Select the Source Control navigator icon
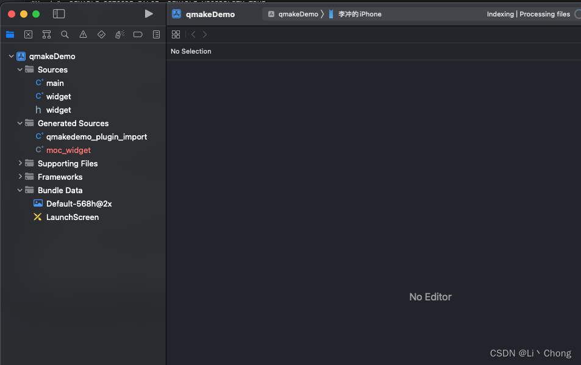This screenshot has width=581, height=365. click(x=28, y=35)
